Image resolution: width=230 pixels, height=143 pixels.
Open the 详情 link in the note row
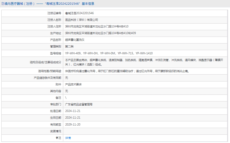[x=68, y=138]
